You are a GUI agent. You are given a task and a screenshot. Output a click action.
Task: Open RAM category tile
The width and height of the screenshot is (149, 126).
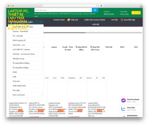122,47
